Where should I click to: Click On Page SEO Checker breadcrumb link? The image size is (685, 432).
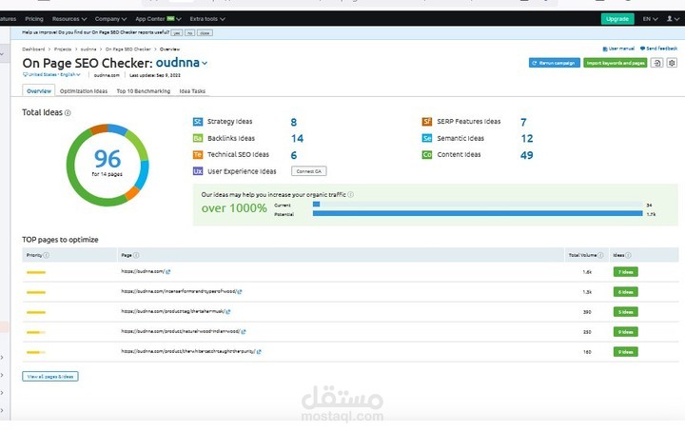(x=128, y=49)
